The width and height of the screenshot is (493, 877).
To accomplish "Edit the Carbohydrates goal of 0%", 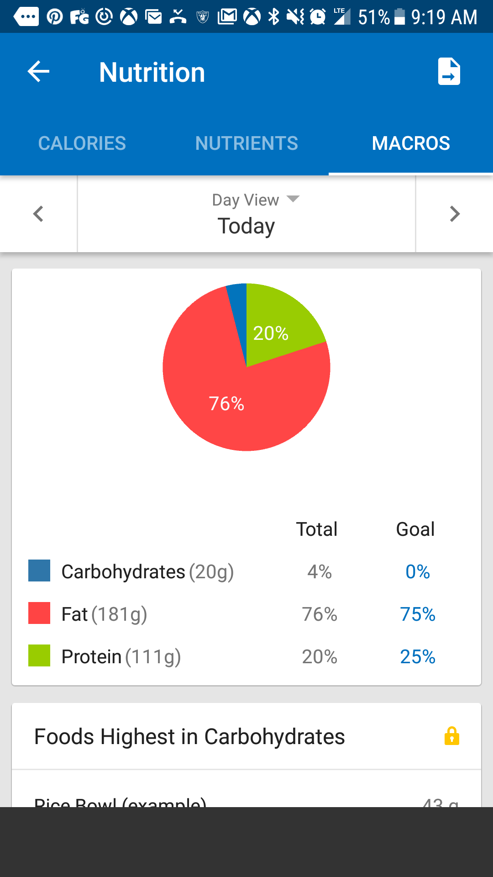I will coord(417,572).
